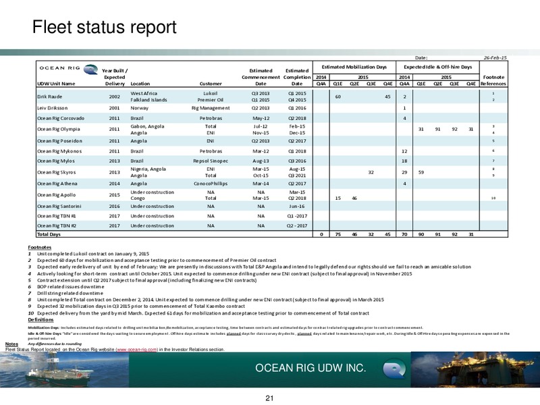The height and width of the screenshot is (405, 540).
Task: Select the 'Ocean Rig TBN #1' row name
Action: [x=57, y=216]
